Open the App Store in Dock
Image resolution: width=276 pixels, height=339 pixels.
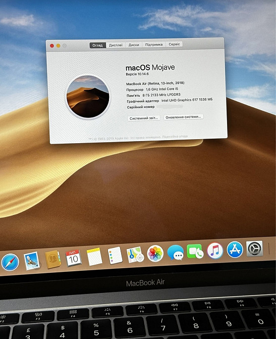tap(235, 249)
